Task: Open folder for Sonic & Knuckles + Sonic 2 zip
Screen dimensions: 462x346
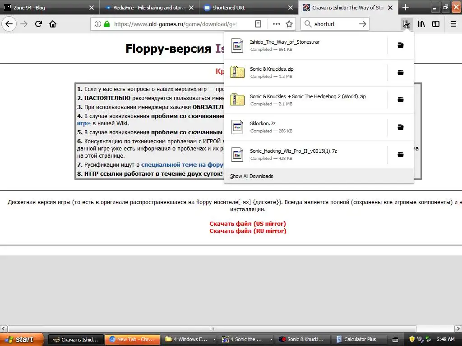Action: pos(401,100)
